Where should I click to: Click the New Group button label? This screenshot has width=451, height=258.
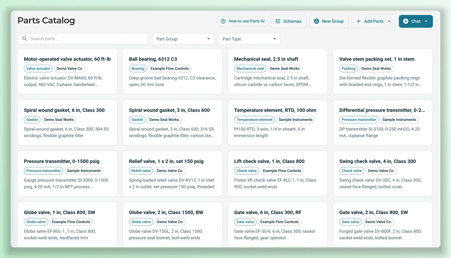333,21
